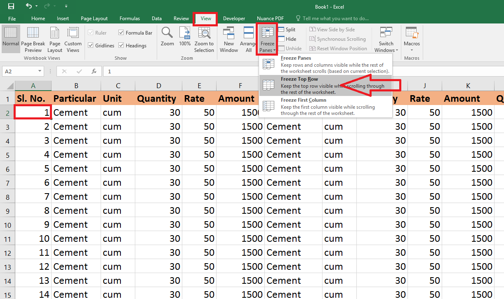This screenshot has height=299, width=504.
Task: Click the Save icon in Quick Access Toolbar
Action: point(10,7)
